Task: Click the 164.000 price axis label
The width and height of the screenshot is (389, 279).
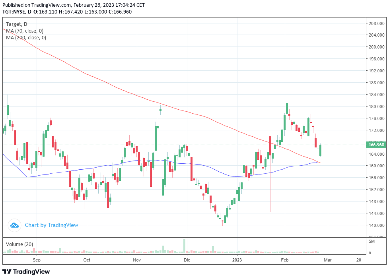Action: [376, 154]
